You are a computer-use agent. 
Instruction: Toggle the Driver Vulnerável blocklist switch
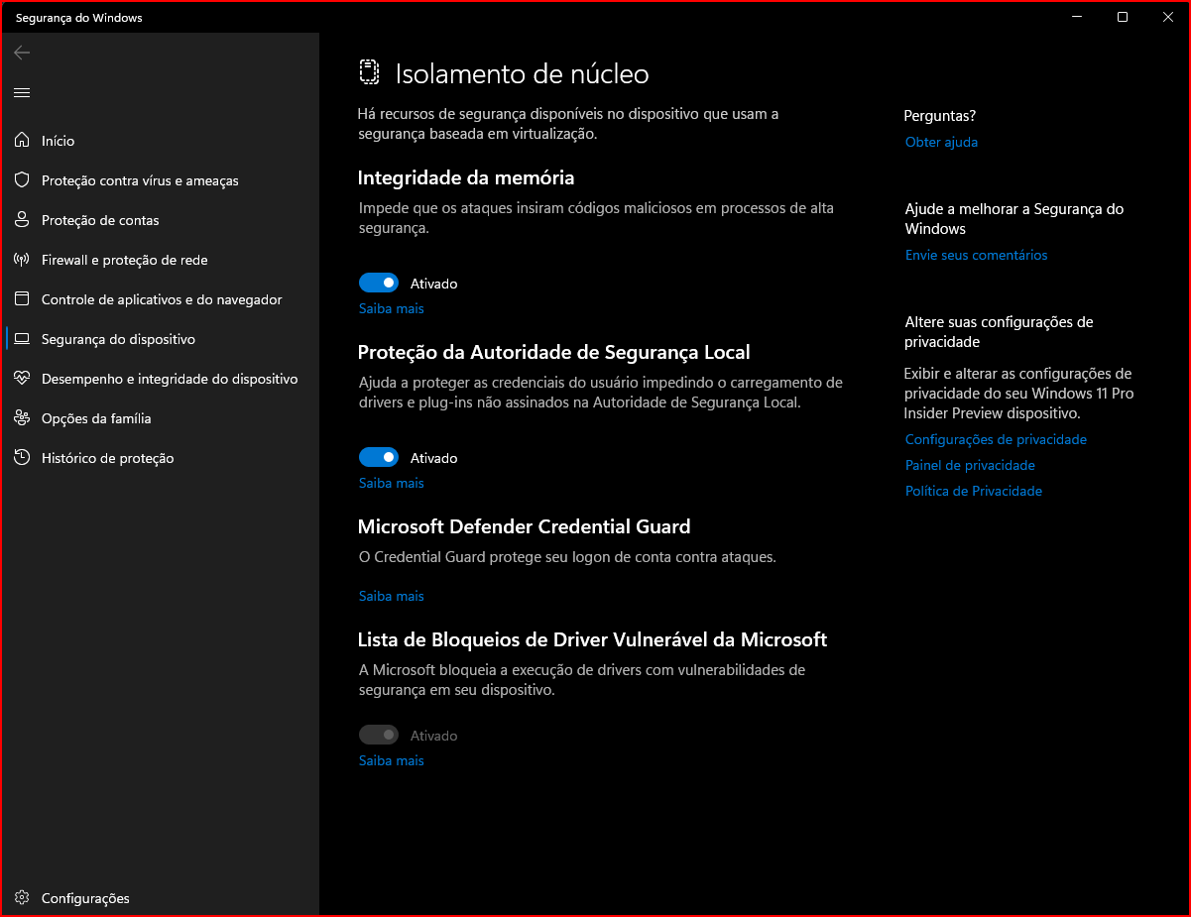(x=379, y=736)
